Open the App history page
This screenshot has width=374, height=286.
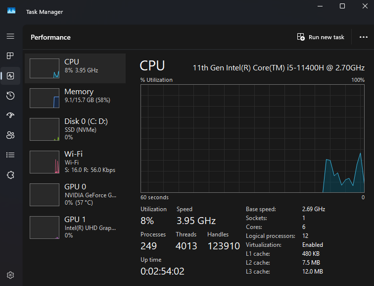pos(10,96)
